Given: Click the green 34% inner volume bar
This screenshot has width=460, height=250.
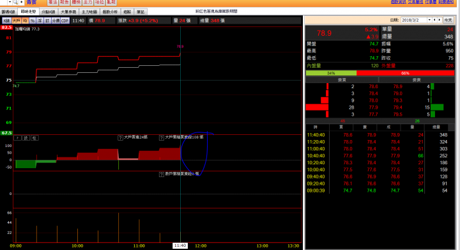Looking at the screenshot, I should pyautogui.click(x=331, y=73).
